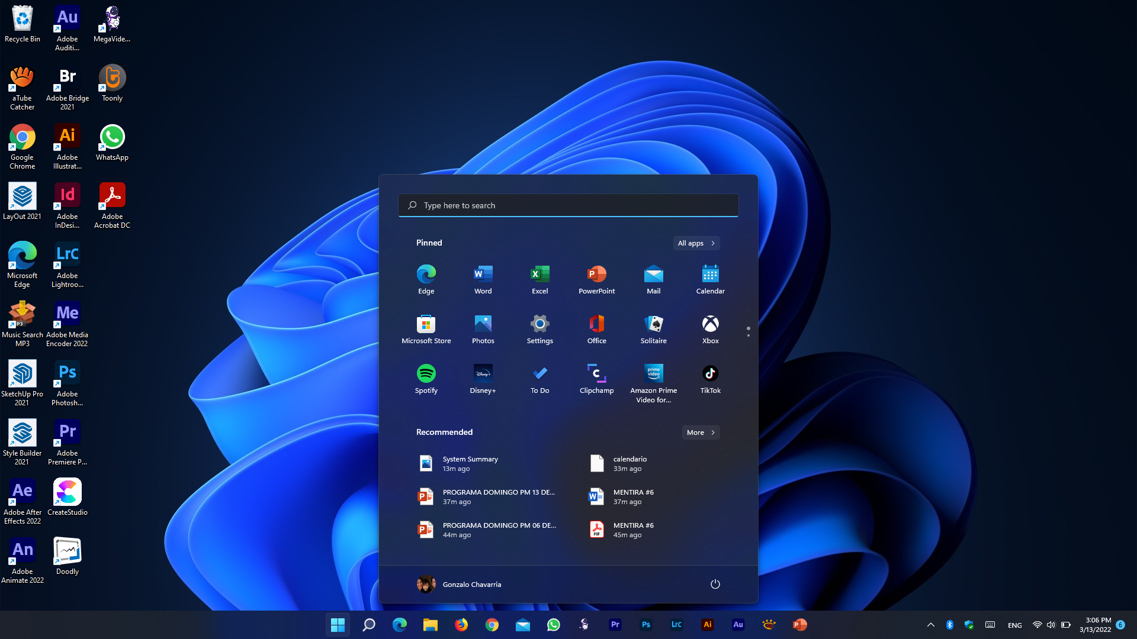Expand the All apps list
The height and width of the screenshot is (639, 1137).
tap(696, 243)
